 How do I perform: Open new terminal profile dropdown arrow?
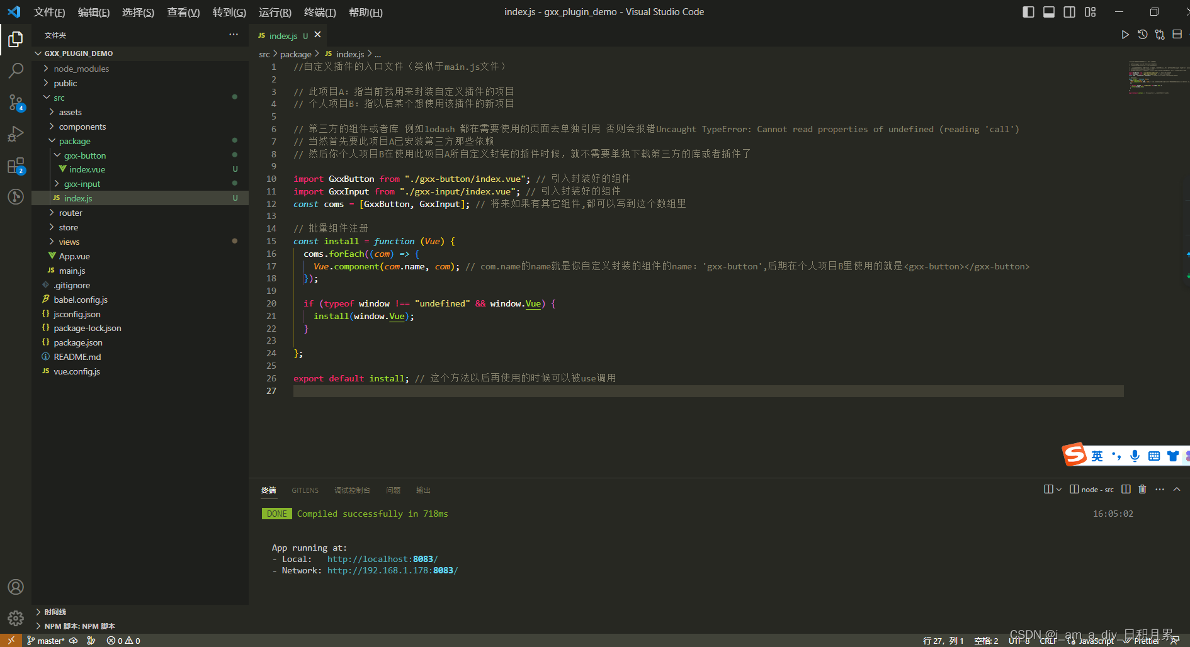(1059, 489)
